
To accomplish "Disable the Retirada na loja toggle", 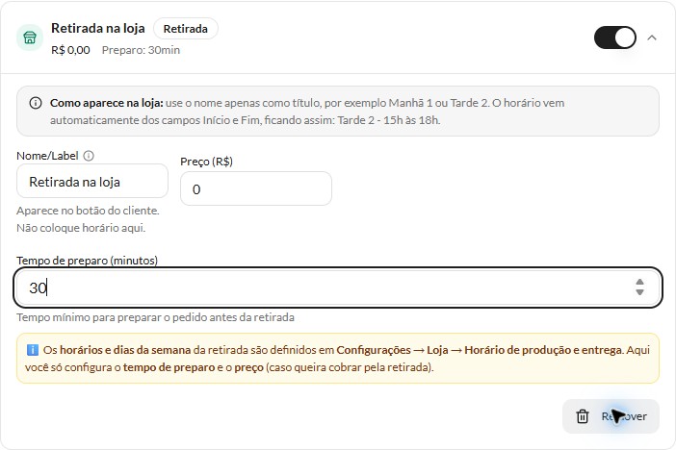I will (614, 37).
